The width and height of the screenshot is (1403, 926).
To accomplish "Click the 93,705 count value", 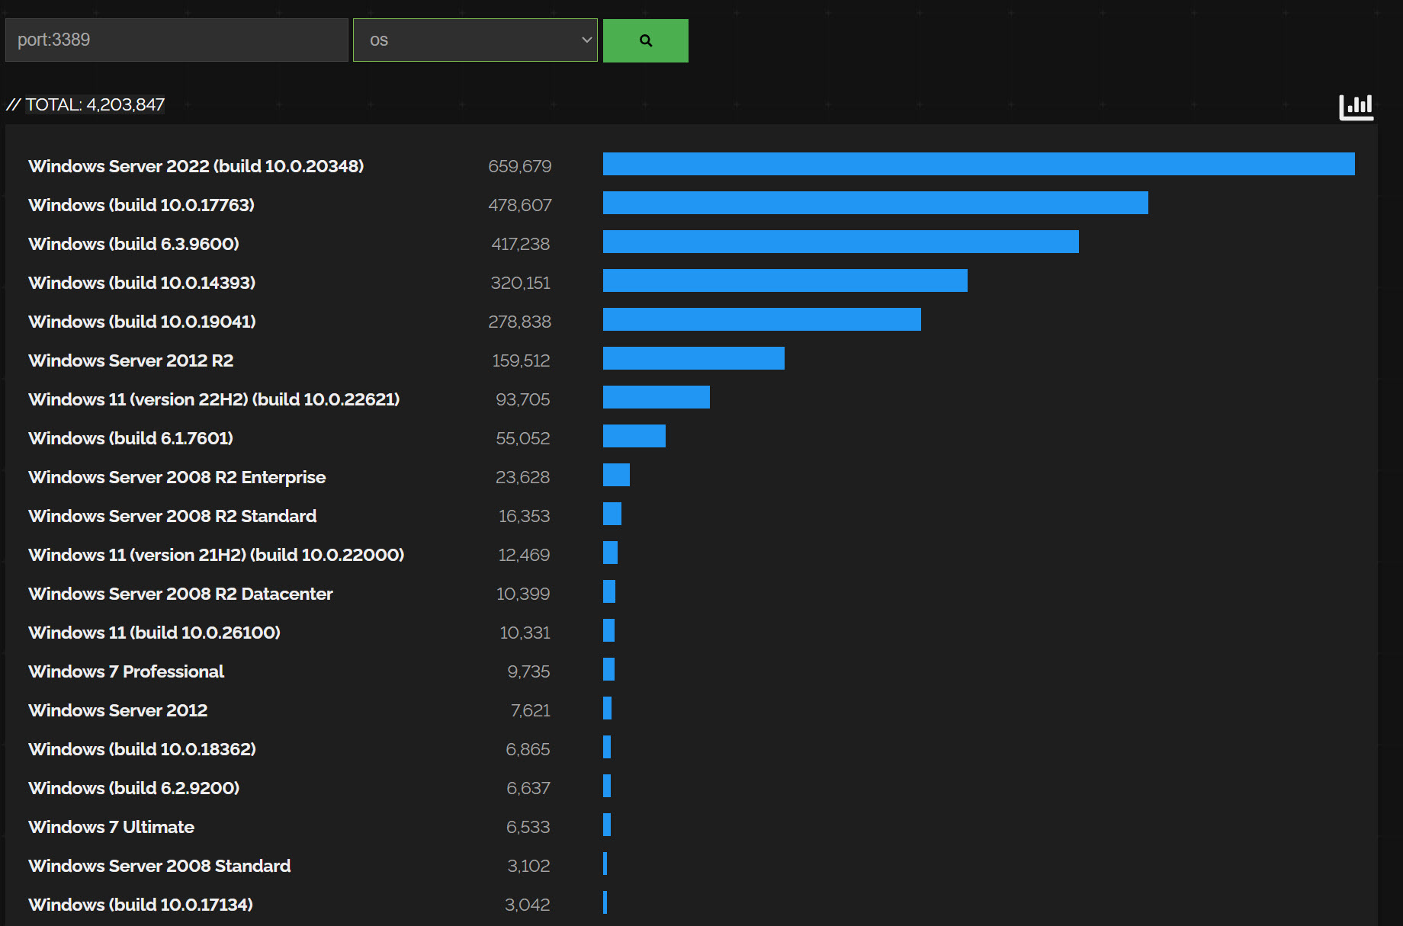I will pos(523,399).
